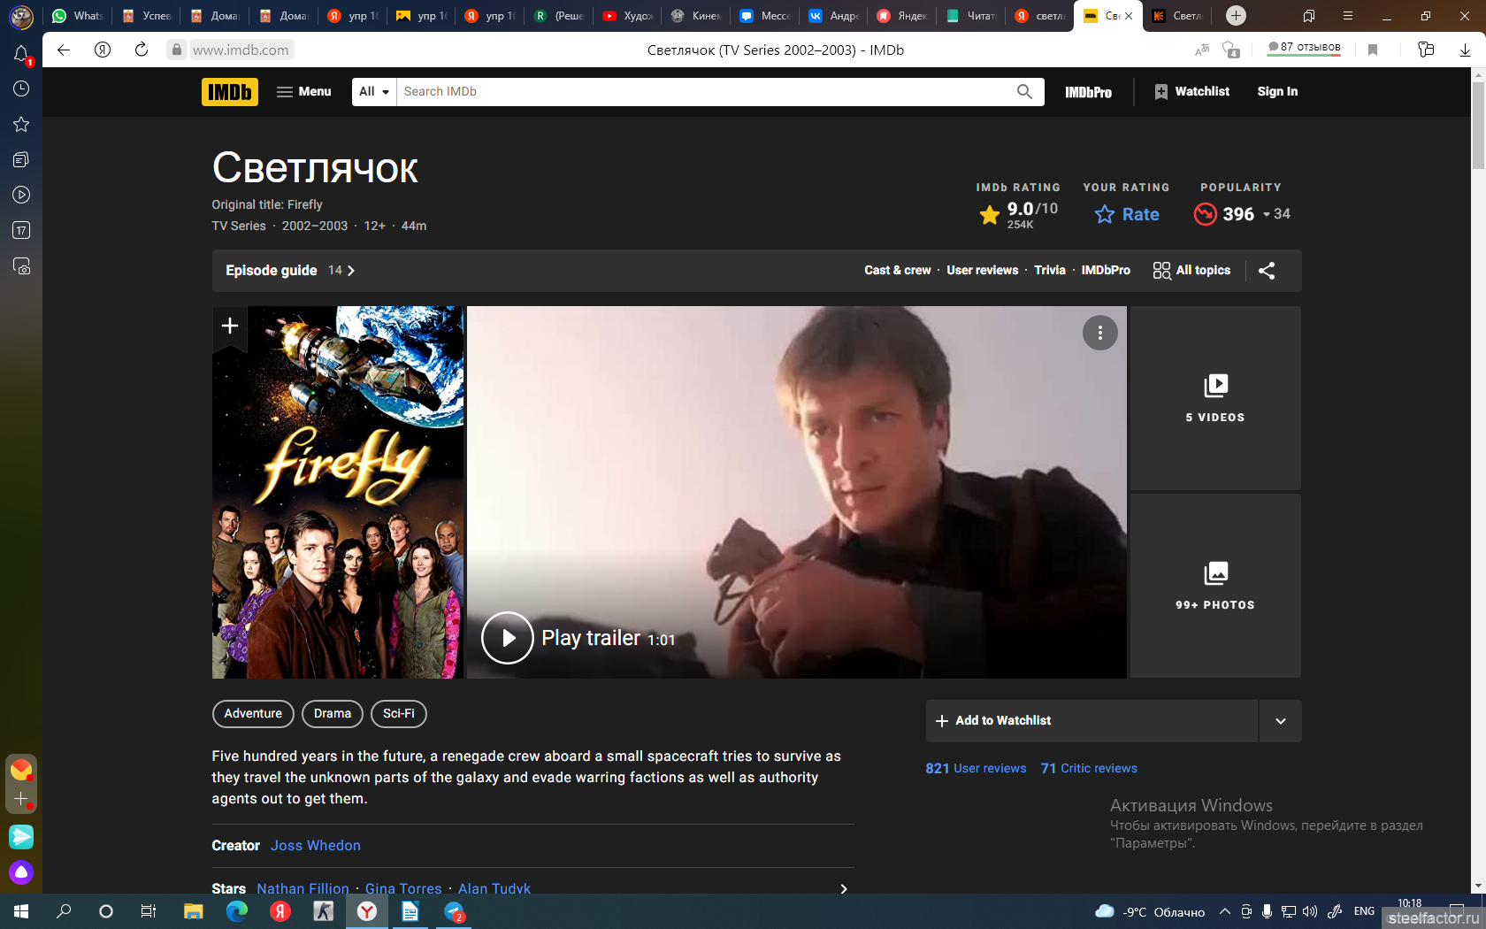The height and width of the screenshot is (929, 1486).
Task: Click the Yandex home icon in toolbar
Action: pyautogui.click(x=103, y=50)
